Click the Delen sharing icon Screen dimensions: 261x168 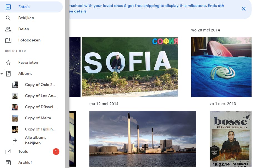9,29
